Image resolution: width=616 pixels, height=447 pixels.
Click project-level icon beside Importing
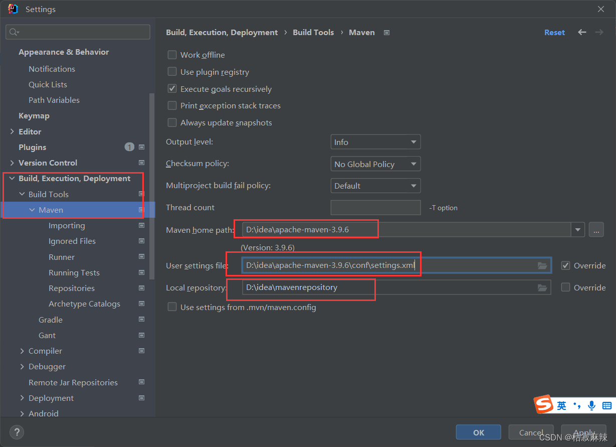[x=142, y=226]
